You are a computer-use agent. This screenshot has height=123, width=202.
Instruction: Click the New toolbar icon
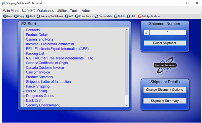click(x=5, y=16)
